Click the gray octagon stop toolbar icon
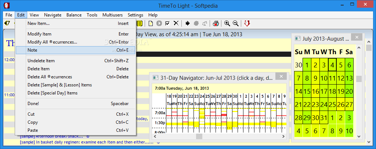376x149 pixels. (196, 23)
